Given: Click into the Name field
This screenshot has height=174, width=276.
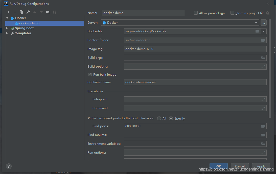Looking at the screenshot, I should (143, 13).
